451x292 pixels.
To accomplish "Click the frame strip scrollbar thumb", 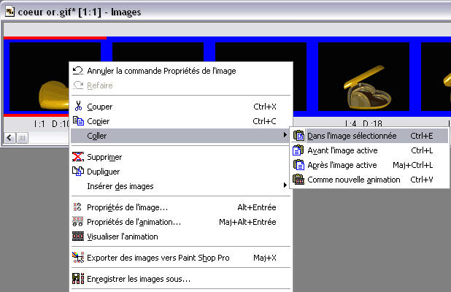I will (x=22, y=138).
